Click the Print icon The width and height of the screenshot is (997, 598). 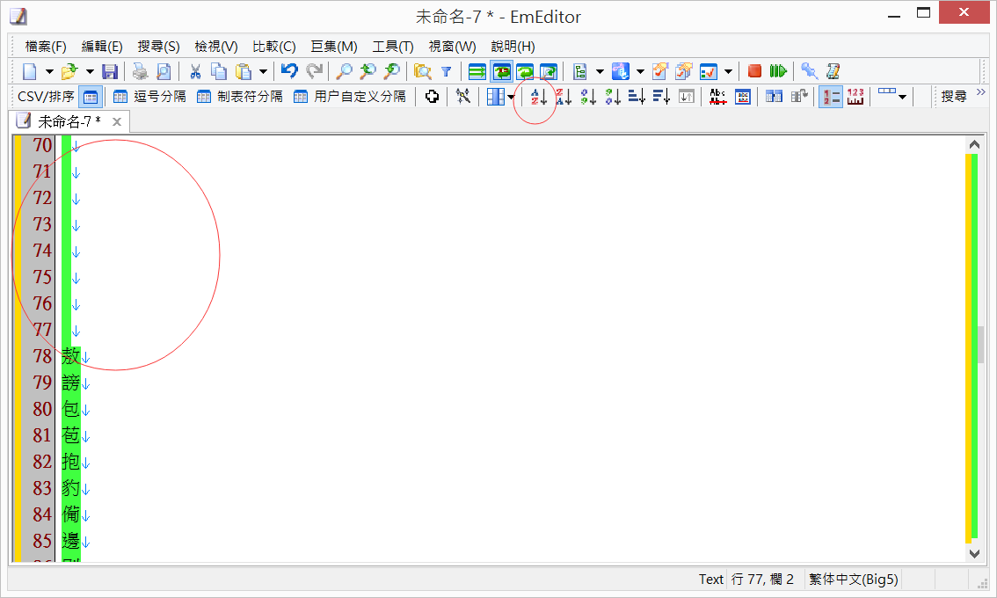(140, 71)
